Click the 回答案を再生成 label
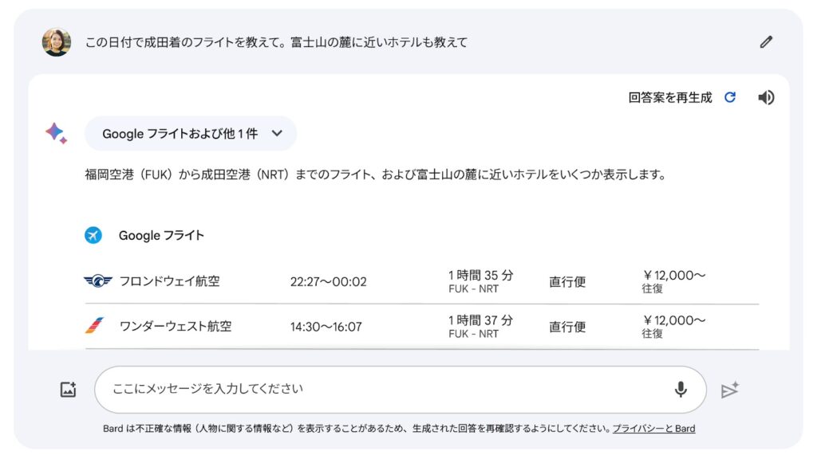Screen dimensions: 817x459 pos(669,98)
